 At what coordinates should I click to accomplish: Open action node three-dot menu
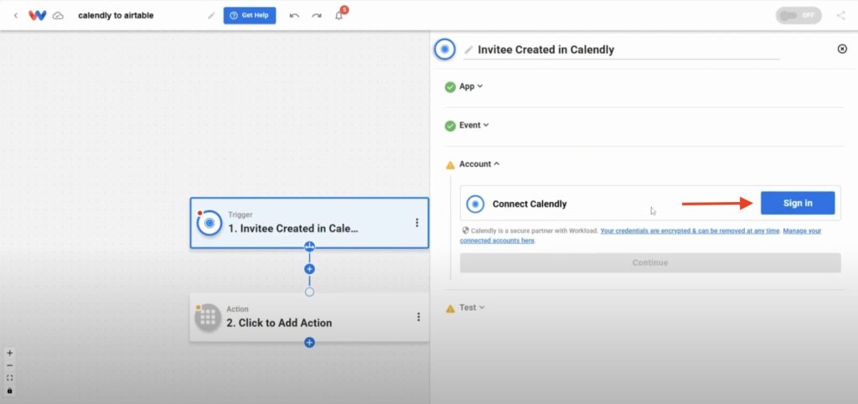[x=418, y=317]
